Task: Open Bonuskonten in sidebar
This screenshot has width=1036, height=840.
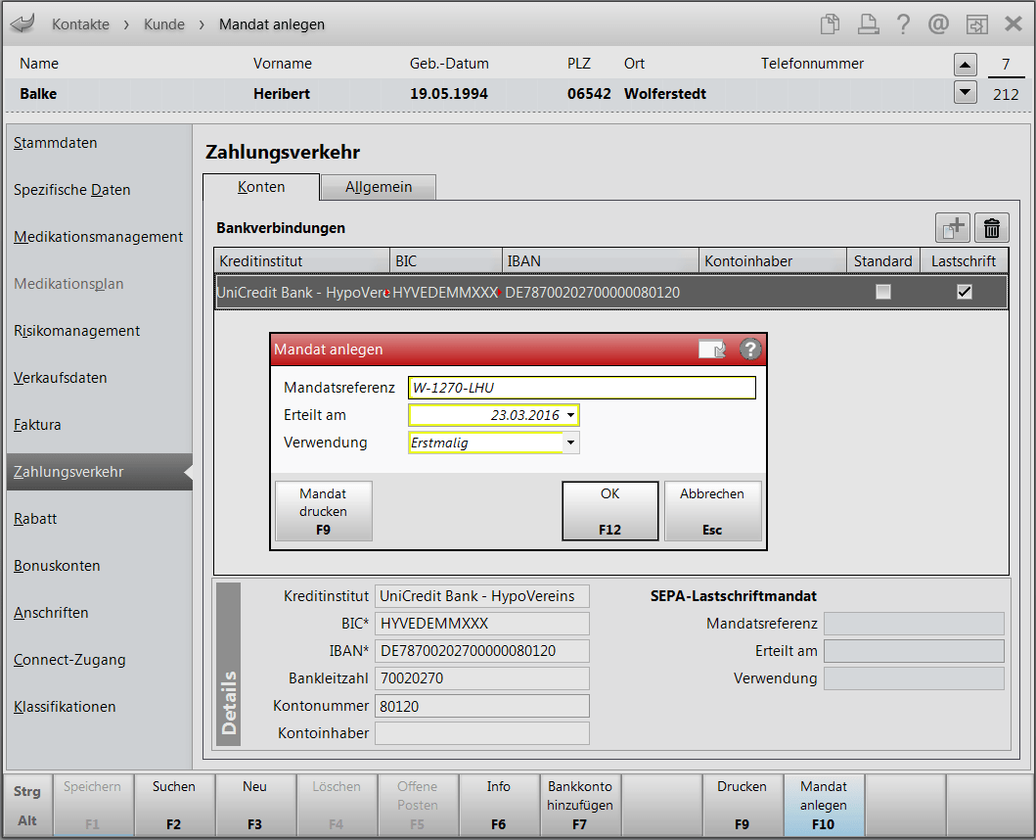Action: (57, 566)
